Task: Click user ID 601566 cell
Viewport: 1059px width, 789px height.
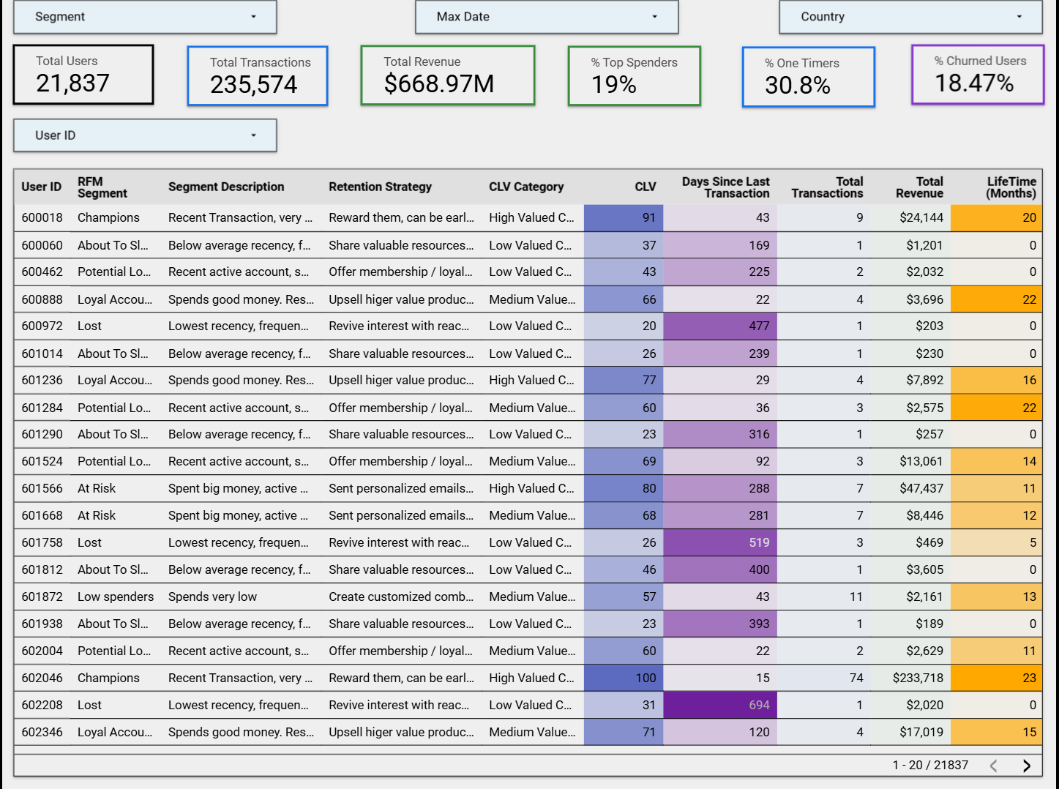Action: (42, 488)
